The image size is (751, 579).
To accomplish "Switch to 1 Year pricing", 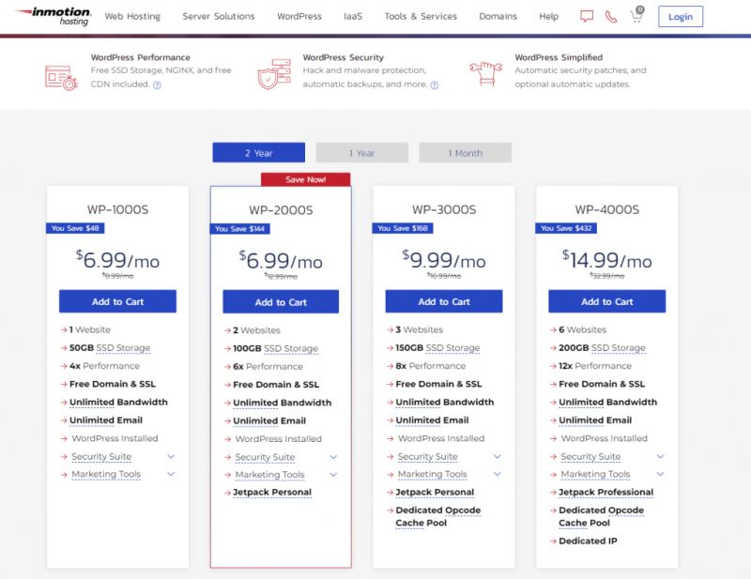I will [x=362, y=152].
